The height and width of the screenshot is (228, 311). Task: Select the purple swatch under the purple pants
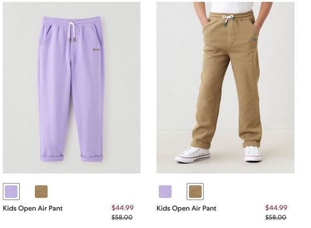click(11, 191)
